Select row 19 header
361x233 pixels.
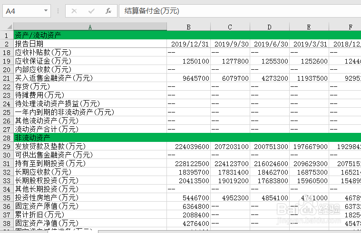click(7, 61)
